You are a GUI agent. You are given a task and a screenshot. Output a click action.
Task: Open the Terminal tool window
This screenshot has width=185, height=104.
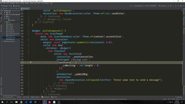(x=18, y=97)
